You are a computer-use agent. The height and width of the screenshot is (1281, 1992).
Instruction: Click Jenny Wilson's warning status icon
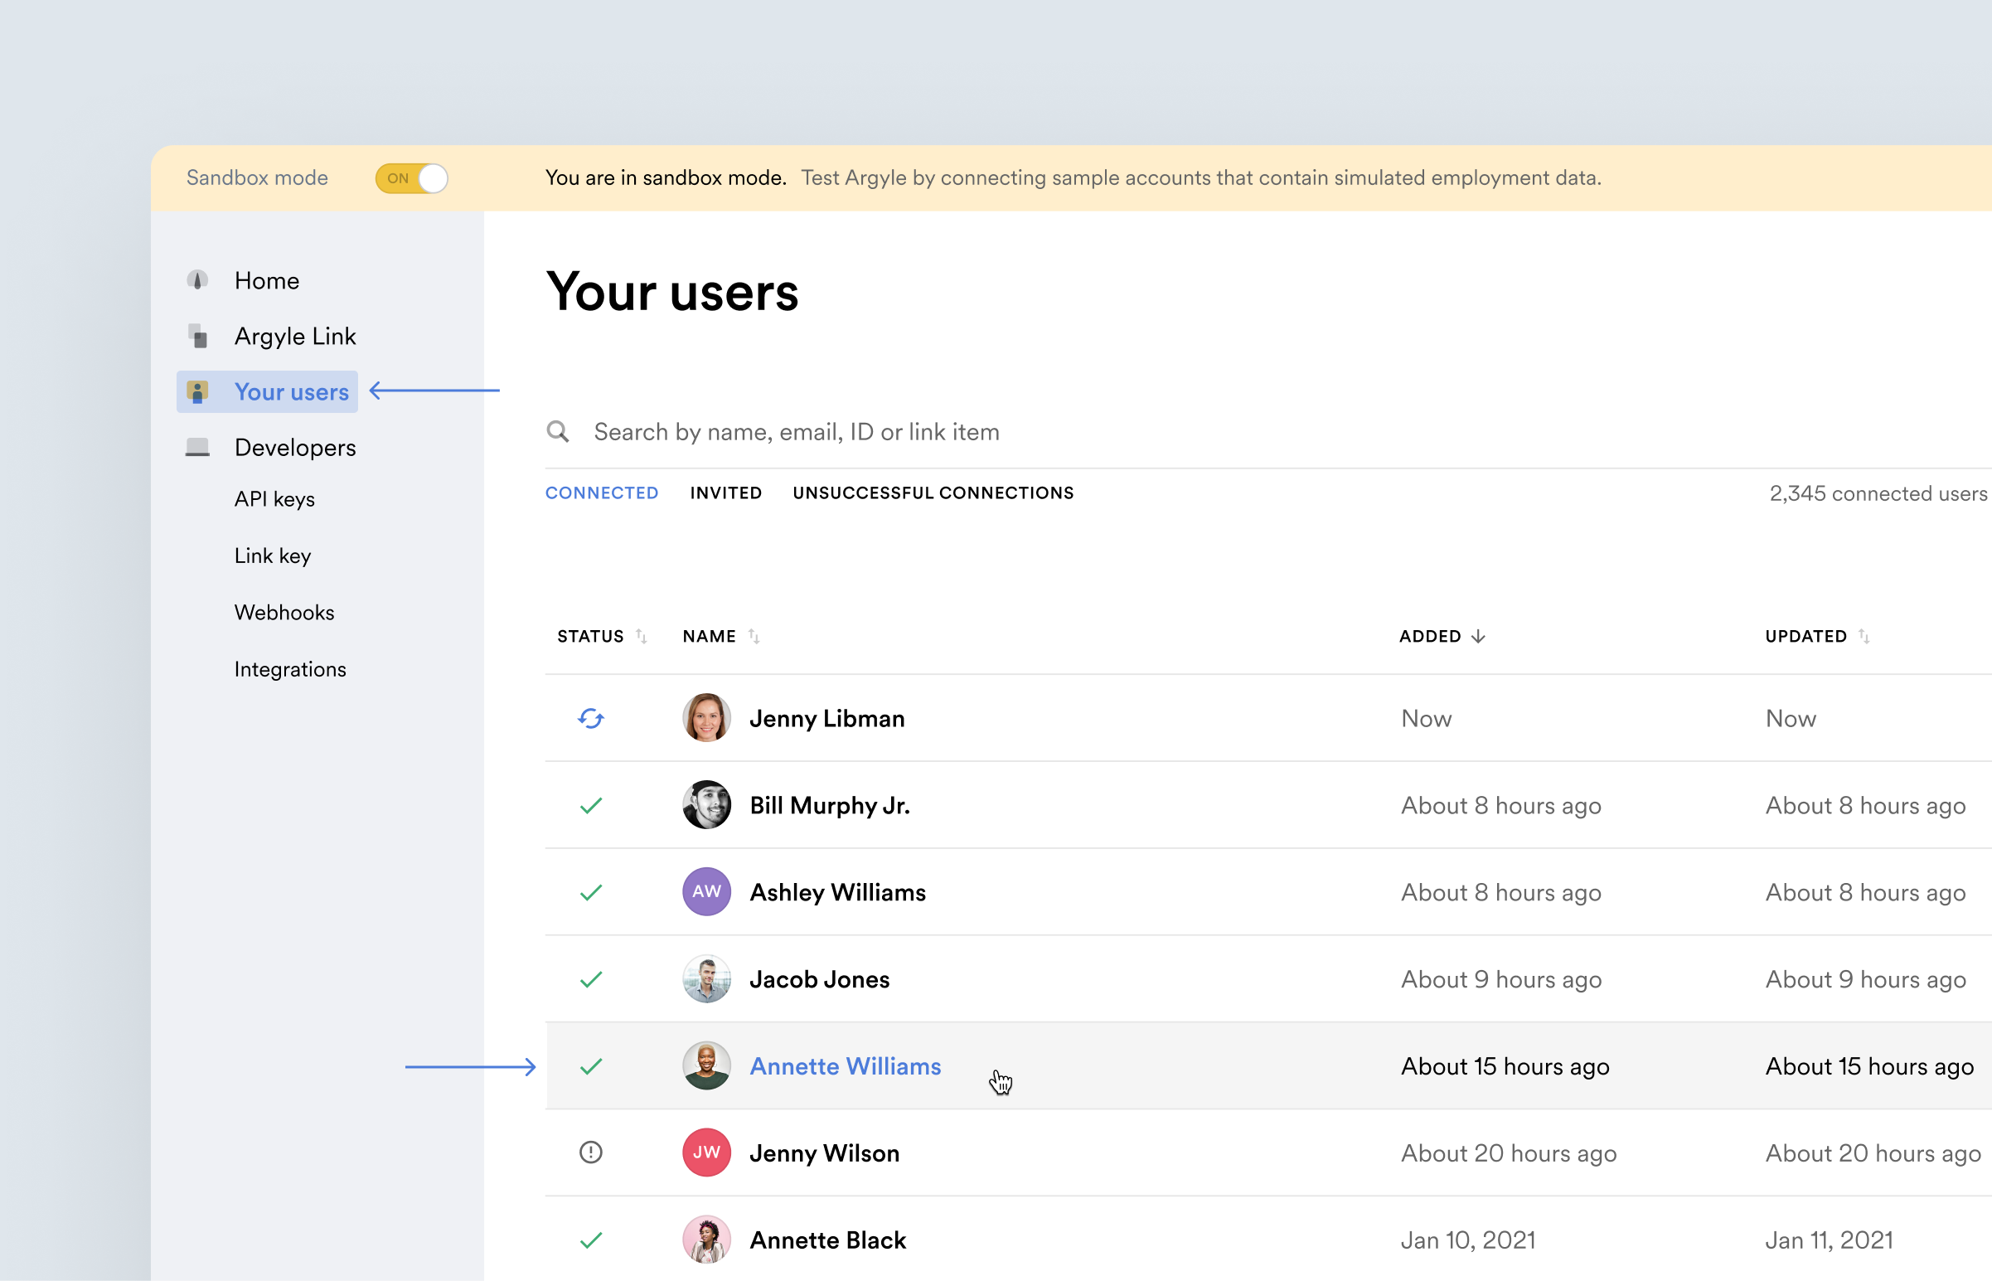tap(590, 1152)
